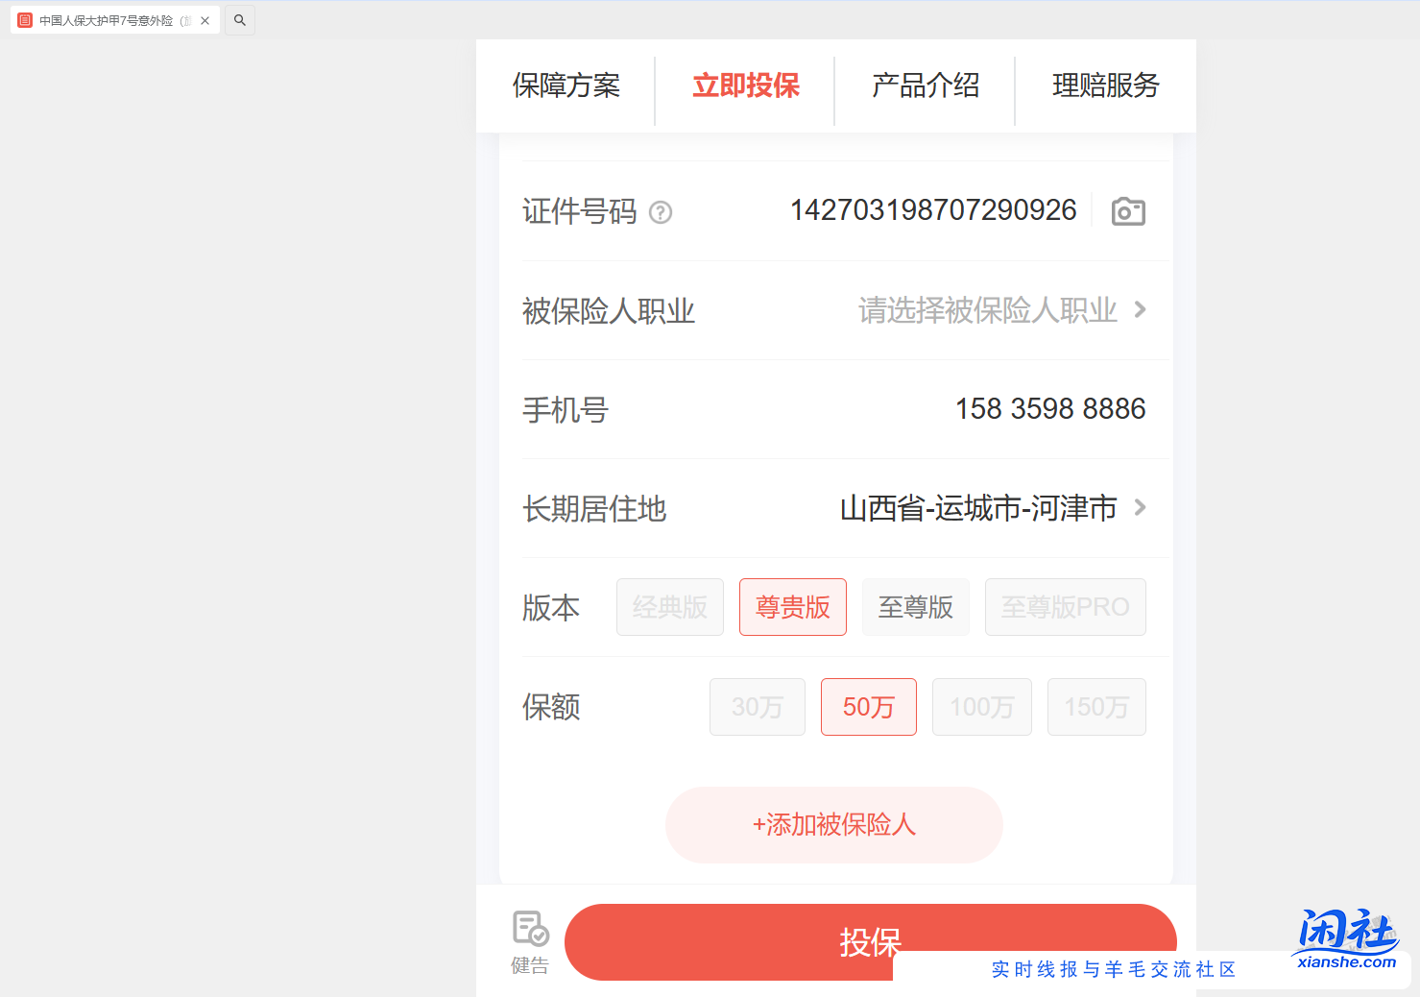Image resolution: width=1420 pixels, height=997 pixels.
Task: Select the 经典版 version option
Action: click(x=669, y=607)
